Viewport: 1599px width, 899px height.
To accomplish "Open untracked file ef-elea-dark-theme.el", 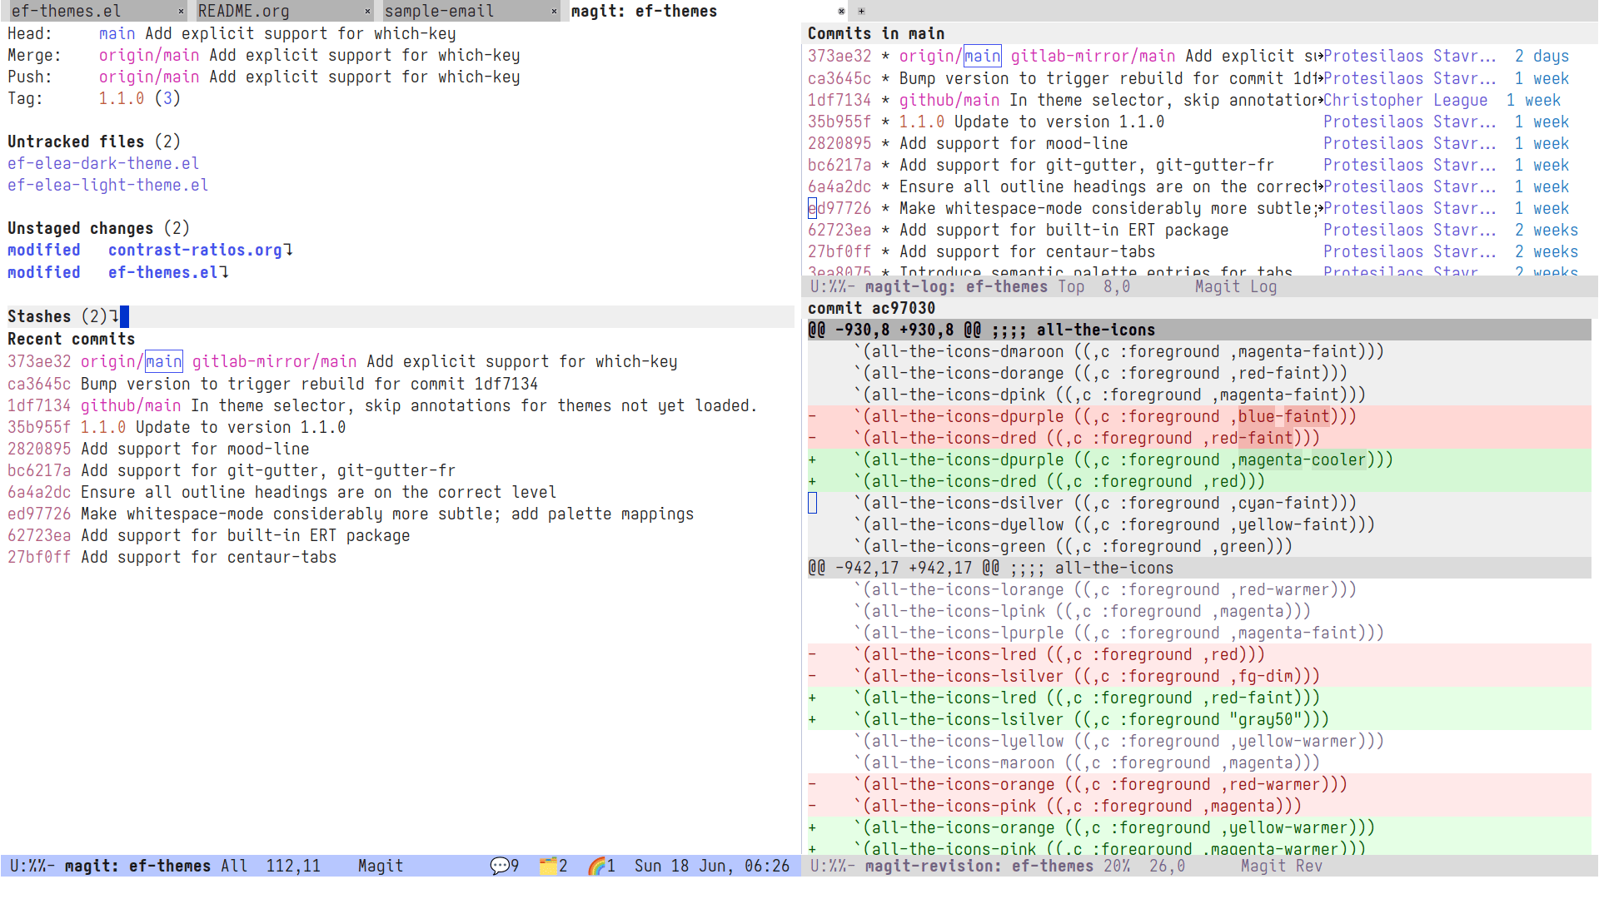I will [103, 163].
